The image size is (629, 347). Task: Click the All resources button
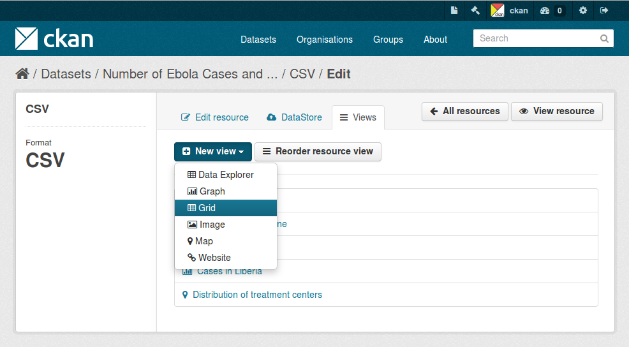click(465, 111)
